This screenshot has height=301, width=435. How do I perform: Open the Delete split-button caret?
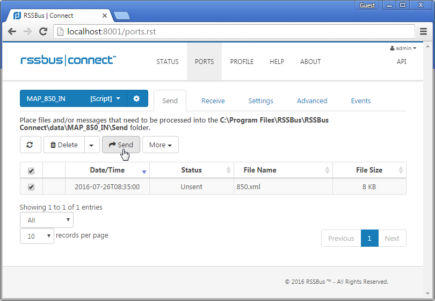92,145
